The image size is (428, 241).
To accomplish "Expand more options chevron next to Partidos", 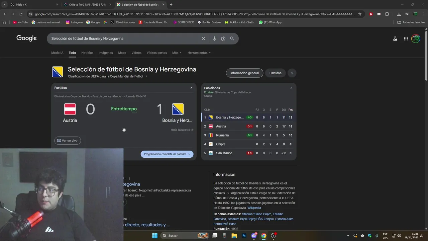I will pos(292,73).
